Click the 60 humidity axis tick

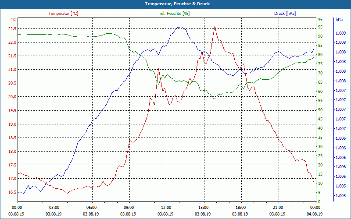pos(320,92)
